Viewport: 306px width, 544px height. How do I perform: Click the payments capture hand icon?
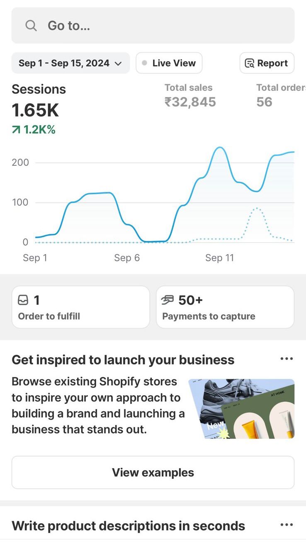tap(168, 300)
